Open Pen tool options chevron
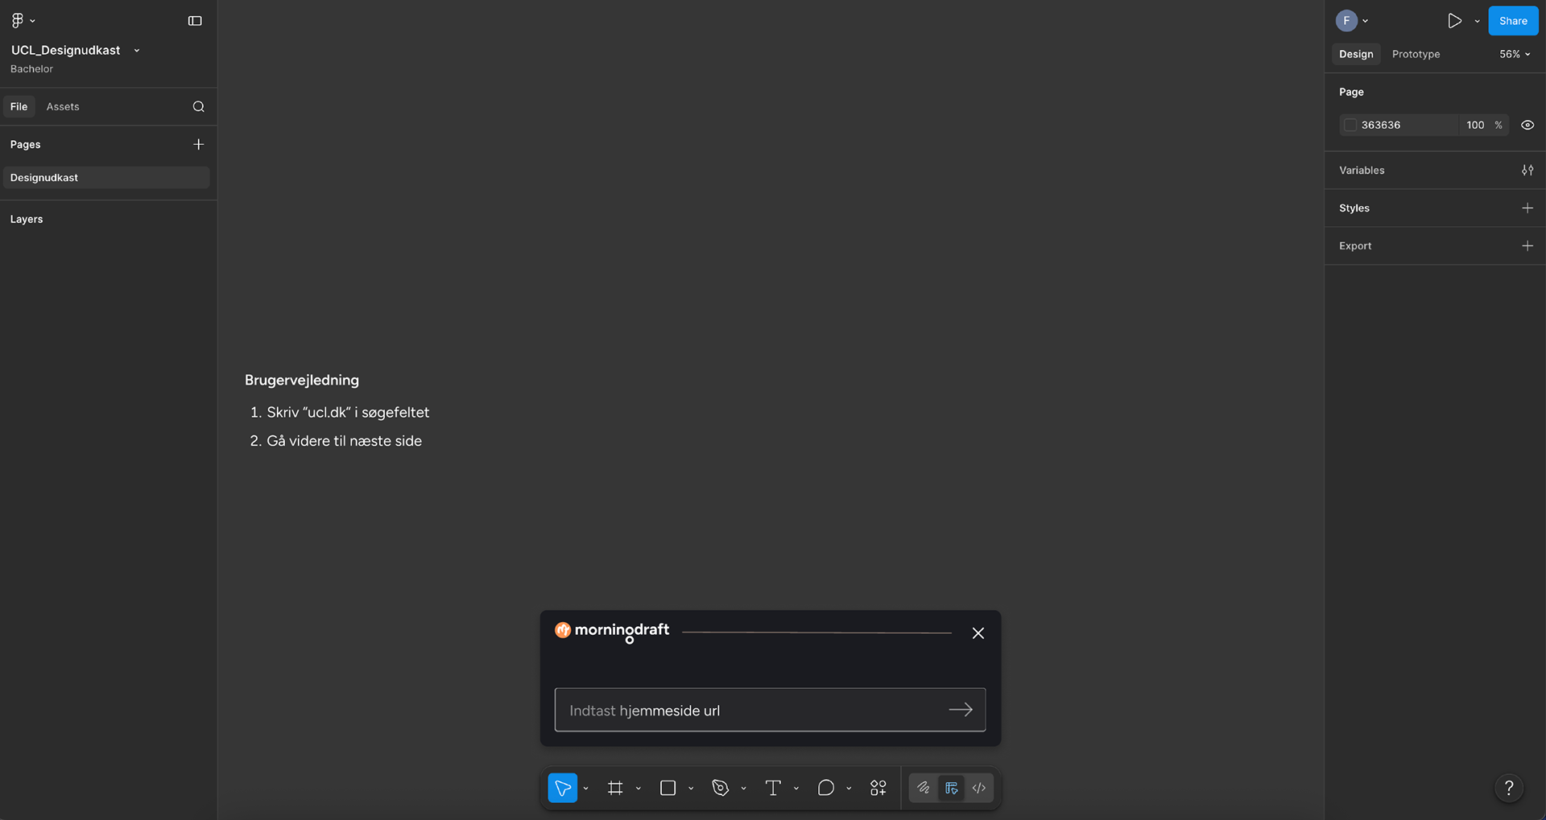This screenshot has width=1546, height=820. tap(743, 788)
